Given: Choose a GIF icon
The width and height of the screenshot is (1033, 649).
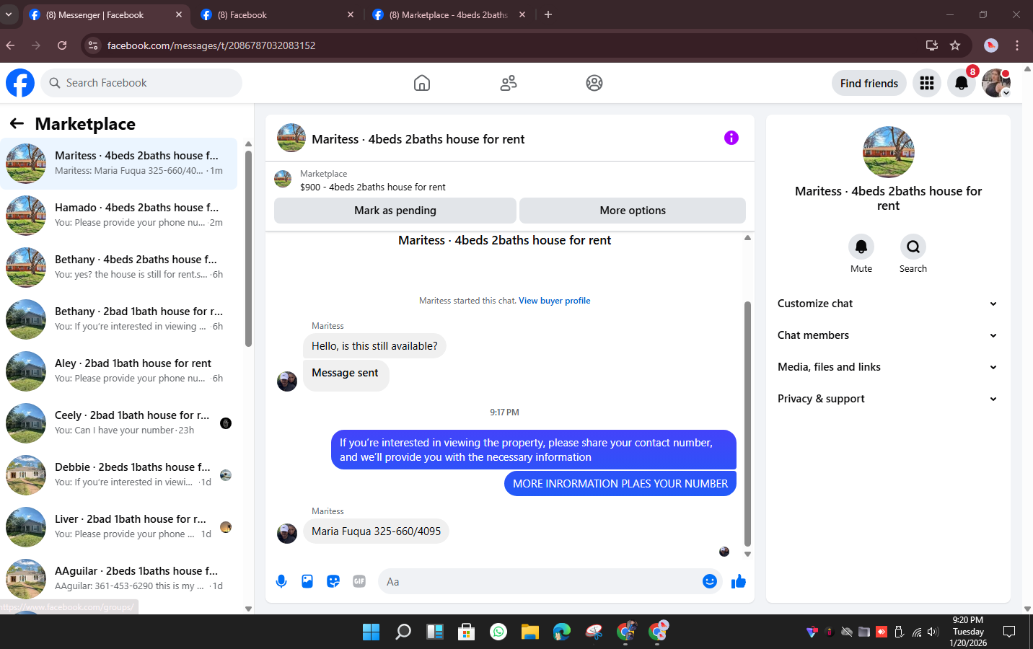Looking at the screenshot, I should coord(359,581).
